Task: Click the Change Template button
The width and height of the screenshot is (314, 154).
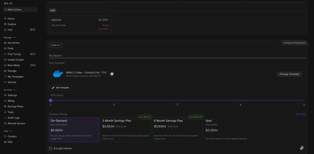Action: 289,74
